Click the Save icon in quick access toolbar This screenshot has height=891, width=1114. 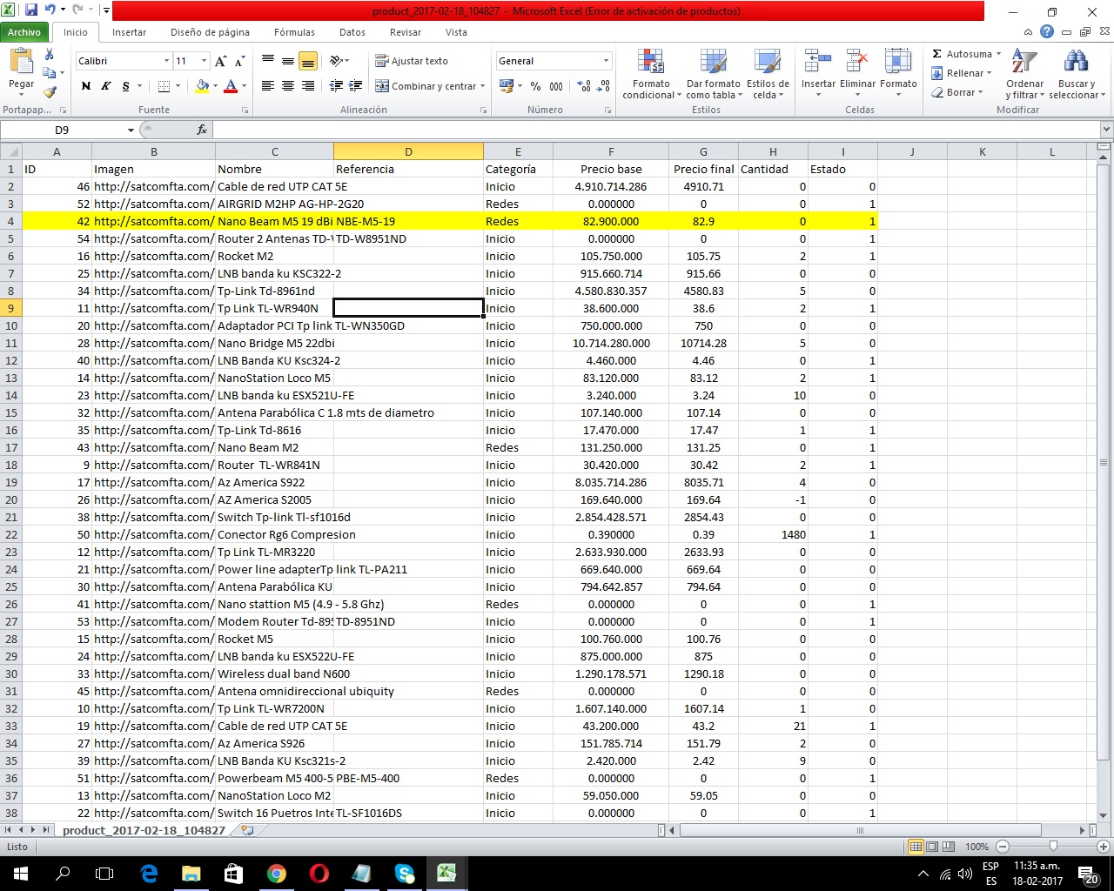[31, 10]
